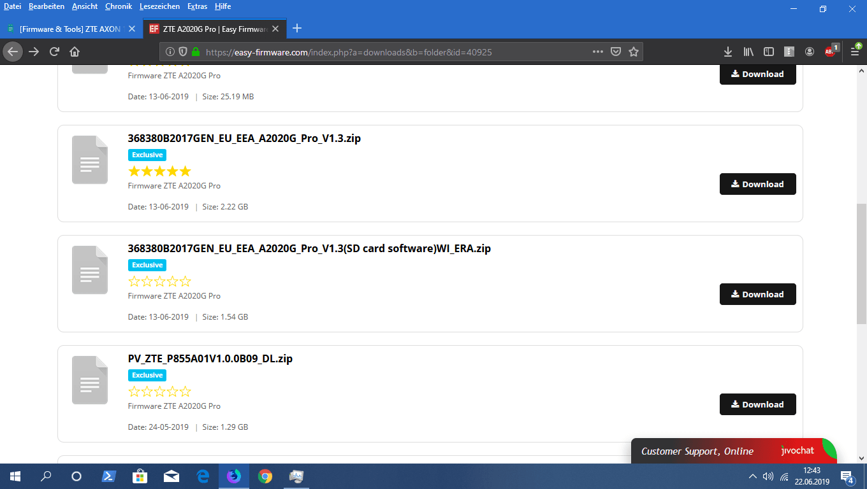Open the Ansicht menu
This screenshot has height=489, width=867.
coord(85,6)
